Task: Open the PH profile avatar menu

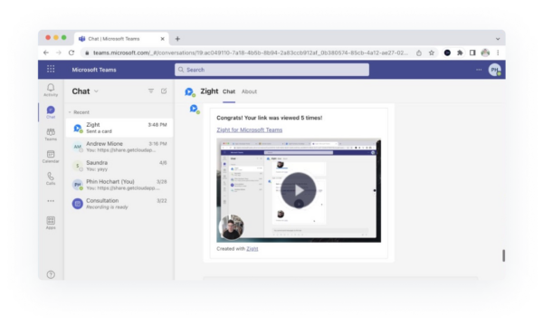Action: (494, 70)
